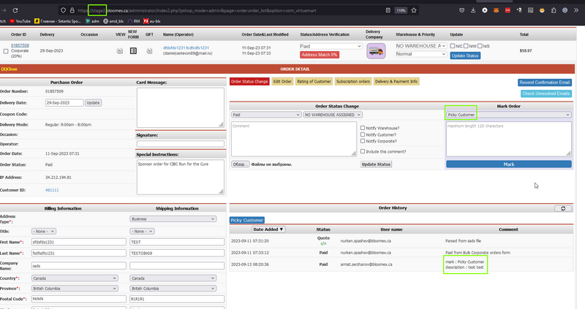Viewport: 585px width, 309px height.
Task: Toggle reader view in the address bar
Action: [x=388, y=10]
